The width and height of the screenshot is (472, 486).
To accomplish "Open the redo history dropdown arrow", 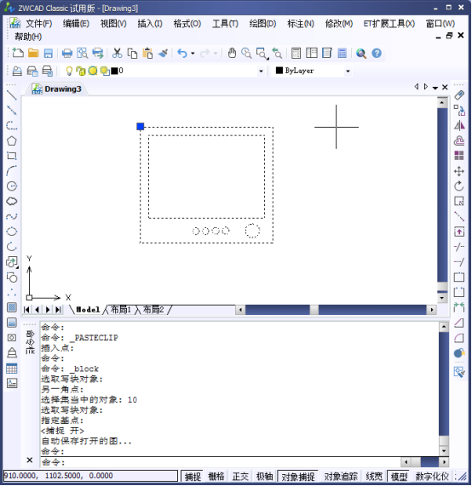I will [216, 54].
